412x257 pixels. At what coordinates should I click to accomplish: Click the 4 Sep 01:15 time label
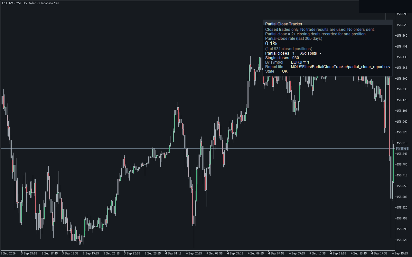point(173,253)
